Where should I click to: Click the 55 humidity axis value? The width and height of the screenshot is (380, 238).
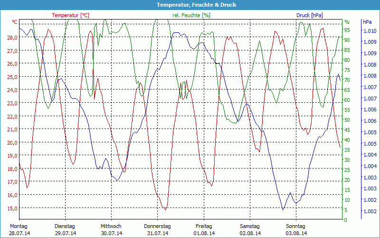pyautogui.click(x=347, y=110)
